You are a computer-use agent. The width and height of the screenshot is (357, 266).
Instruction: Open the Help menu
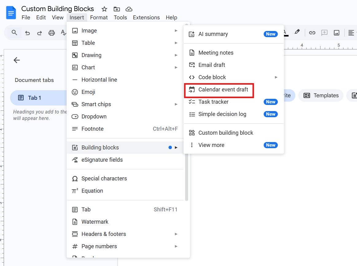[x=172, y=17]
